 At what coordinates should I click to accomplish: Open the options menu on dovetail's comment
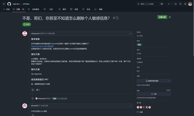pyautogui.click(x=130, y=106)
